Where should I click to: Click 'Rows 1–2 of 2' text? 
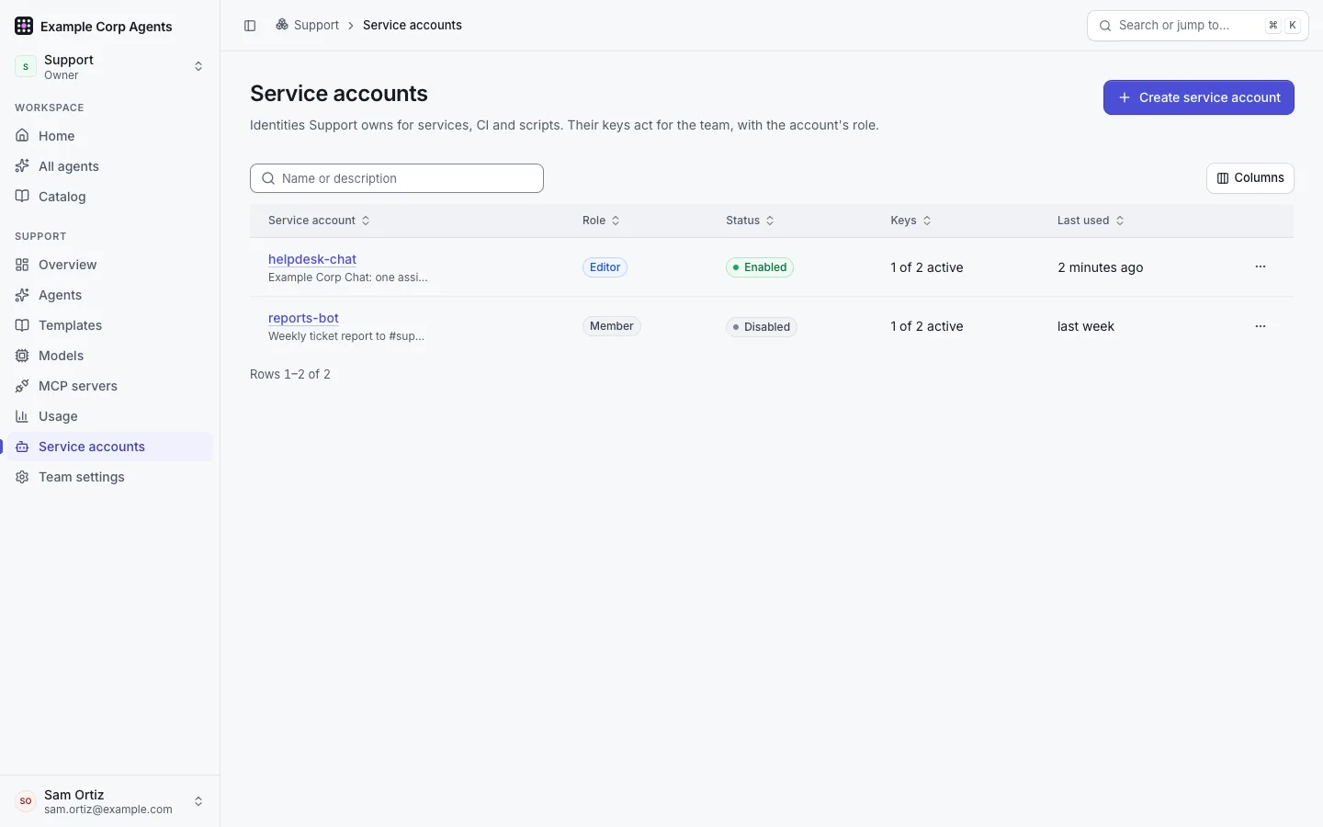tap(290, 374)
